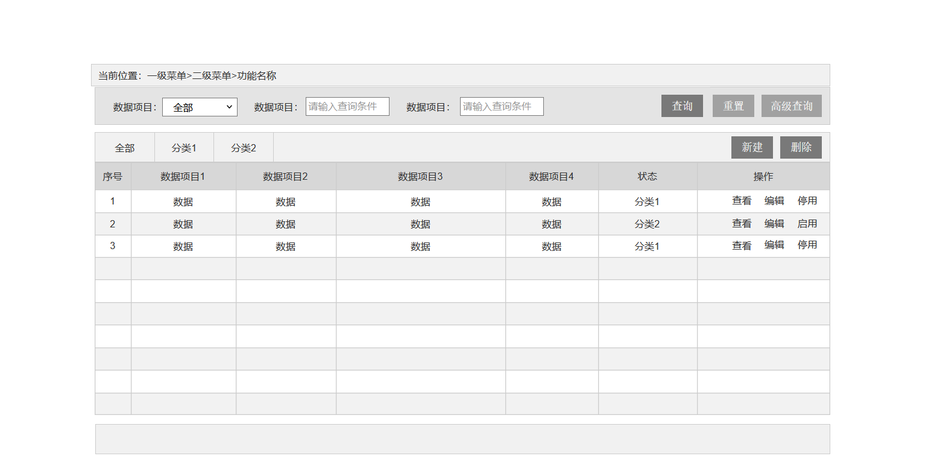Click the 删除 button

[x=801, y=147]
